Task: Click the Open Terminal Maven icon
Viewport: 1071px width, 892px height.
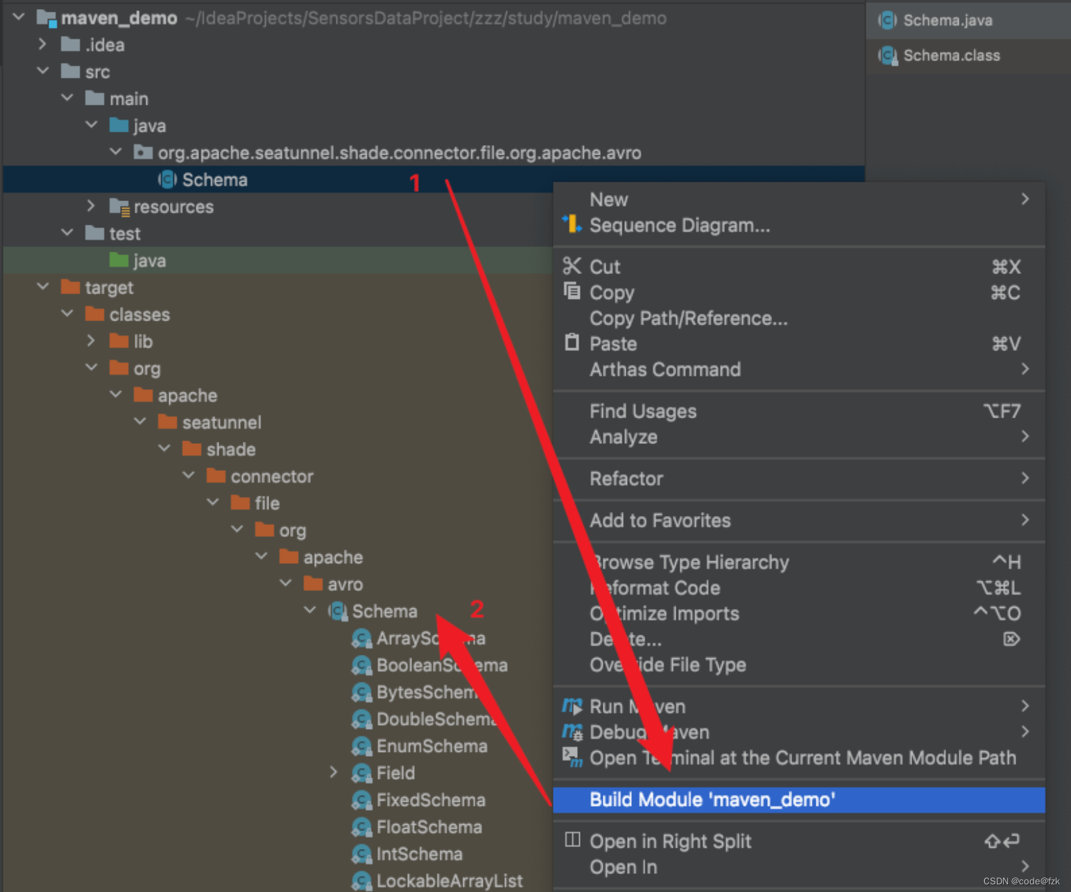Action: (x=572, y=757)
